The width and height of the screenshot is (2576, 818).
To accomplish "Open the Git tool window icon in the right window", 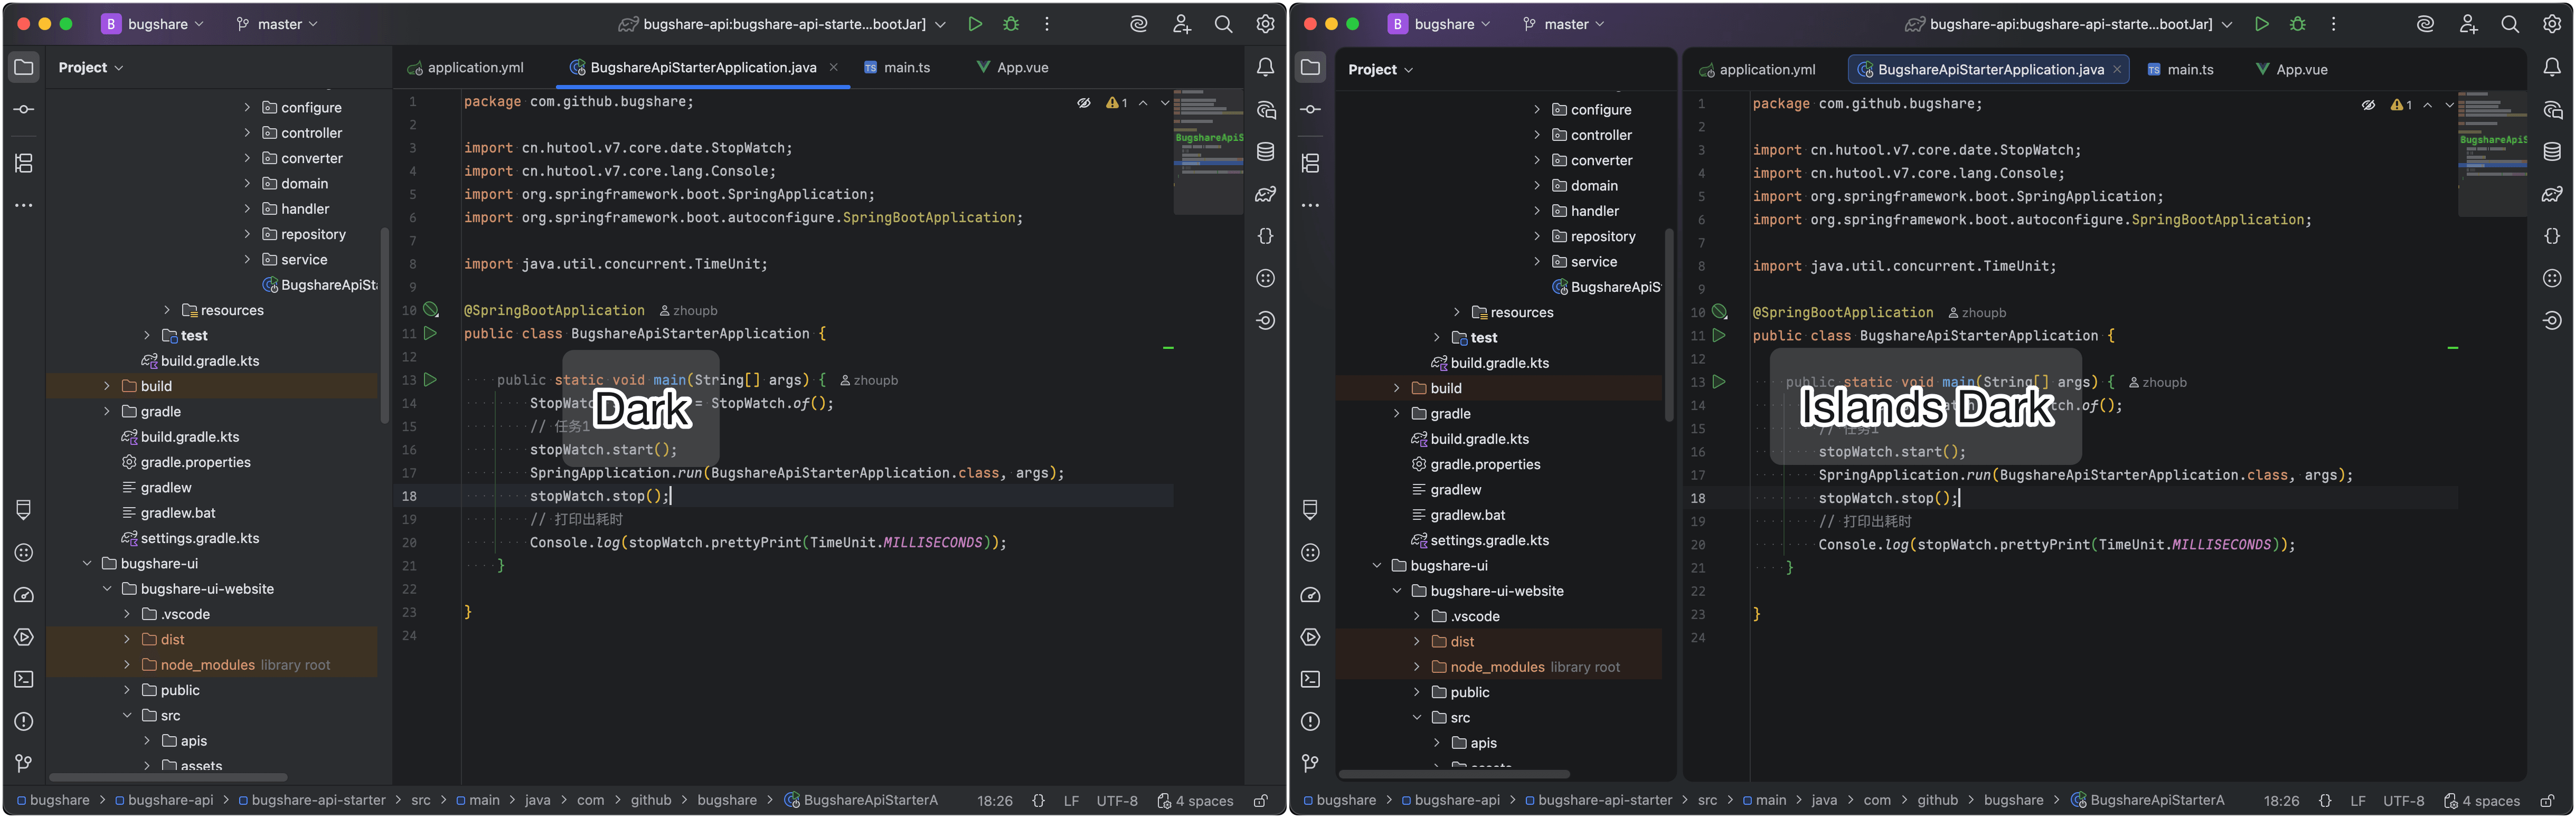I will coord(1310,763).
